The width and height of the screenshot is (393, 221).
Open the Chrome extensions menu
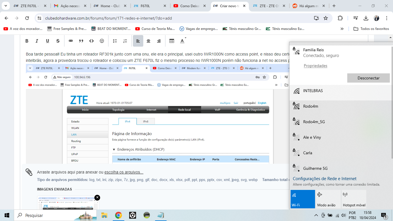[340, 18]
